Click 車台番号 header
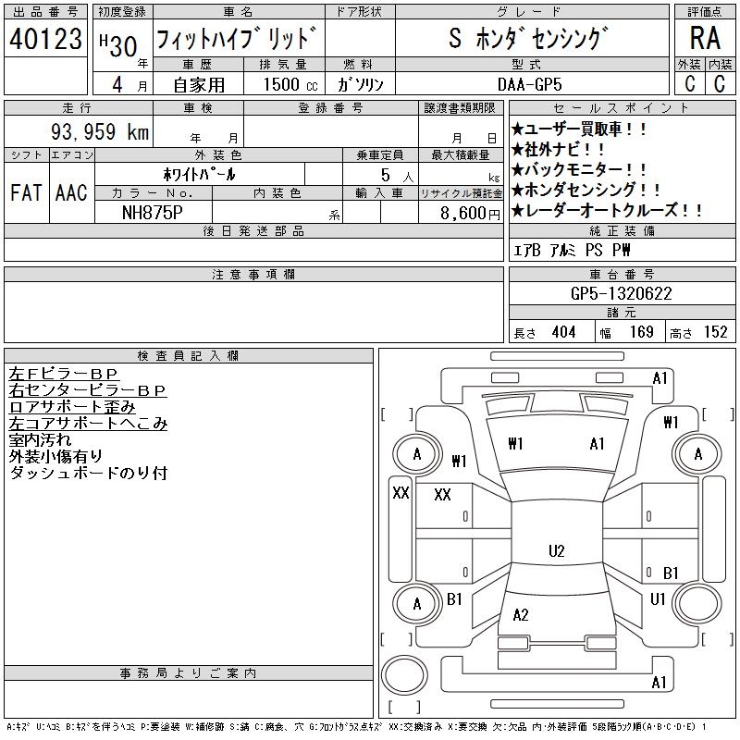The height and width of the screenshot is (740, 740). point(622,274)
